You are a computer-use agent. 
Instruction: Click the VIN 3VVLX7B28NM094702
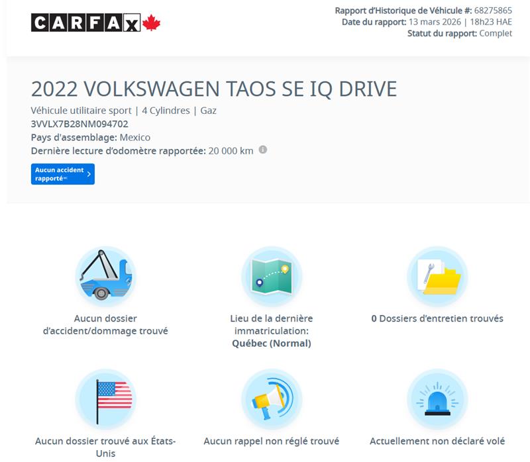click(x=79, y=124)
